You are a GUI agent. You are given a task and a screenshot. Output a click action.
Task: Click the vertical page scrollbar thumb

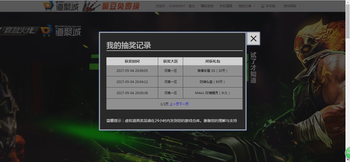(348, 22)
